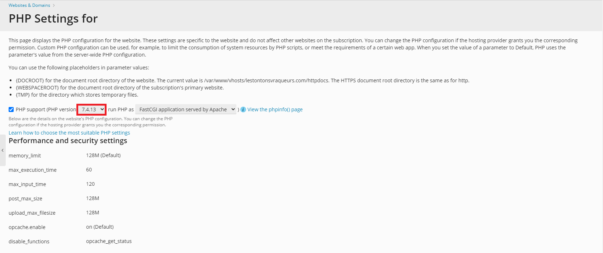Screen dimensions: 603x253
Task: Click the PHP Settings for page heading
Action: [53, 19]
